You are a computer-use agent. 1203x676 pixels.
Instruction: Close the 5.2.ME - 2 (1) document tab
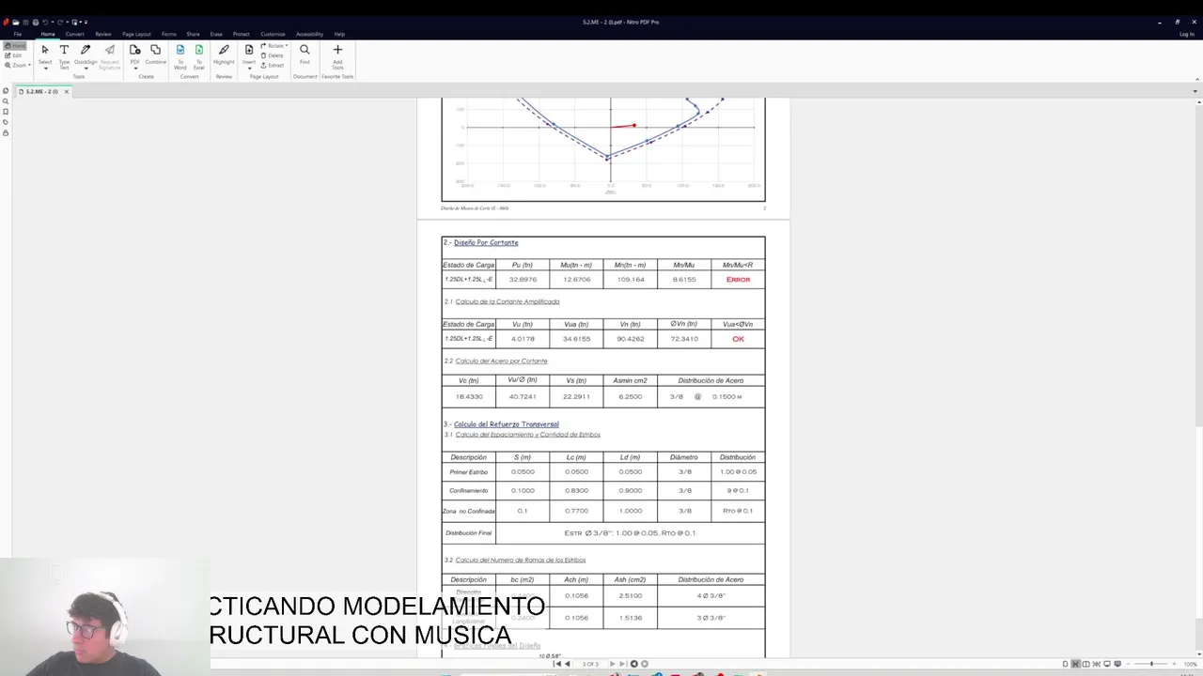pyautogui.click(x=66, y=91)
